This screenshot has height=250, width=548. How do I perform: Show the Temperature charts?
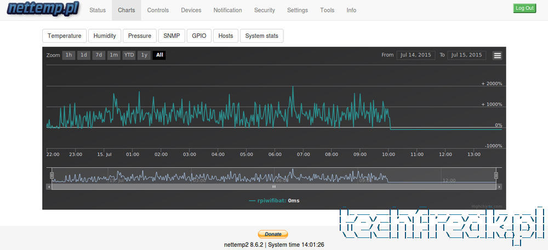pyautogui.click(x=64, y=36)
